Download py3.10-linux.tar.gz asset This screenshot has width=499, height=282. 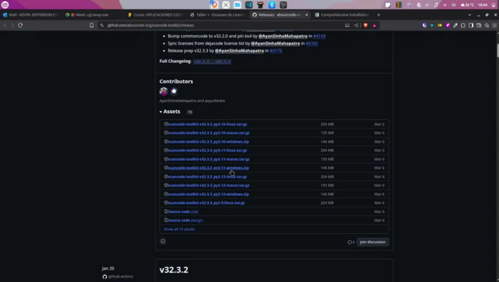coord(207,125)
